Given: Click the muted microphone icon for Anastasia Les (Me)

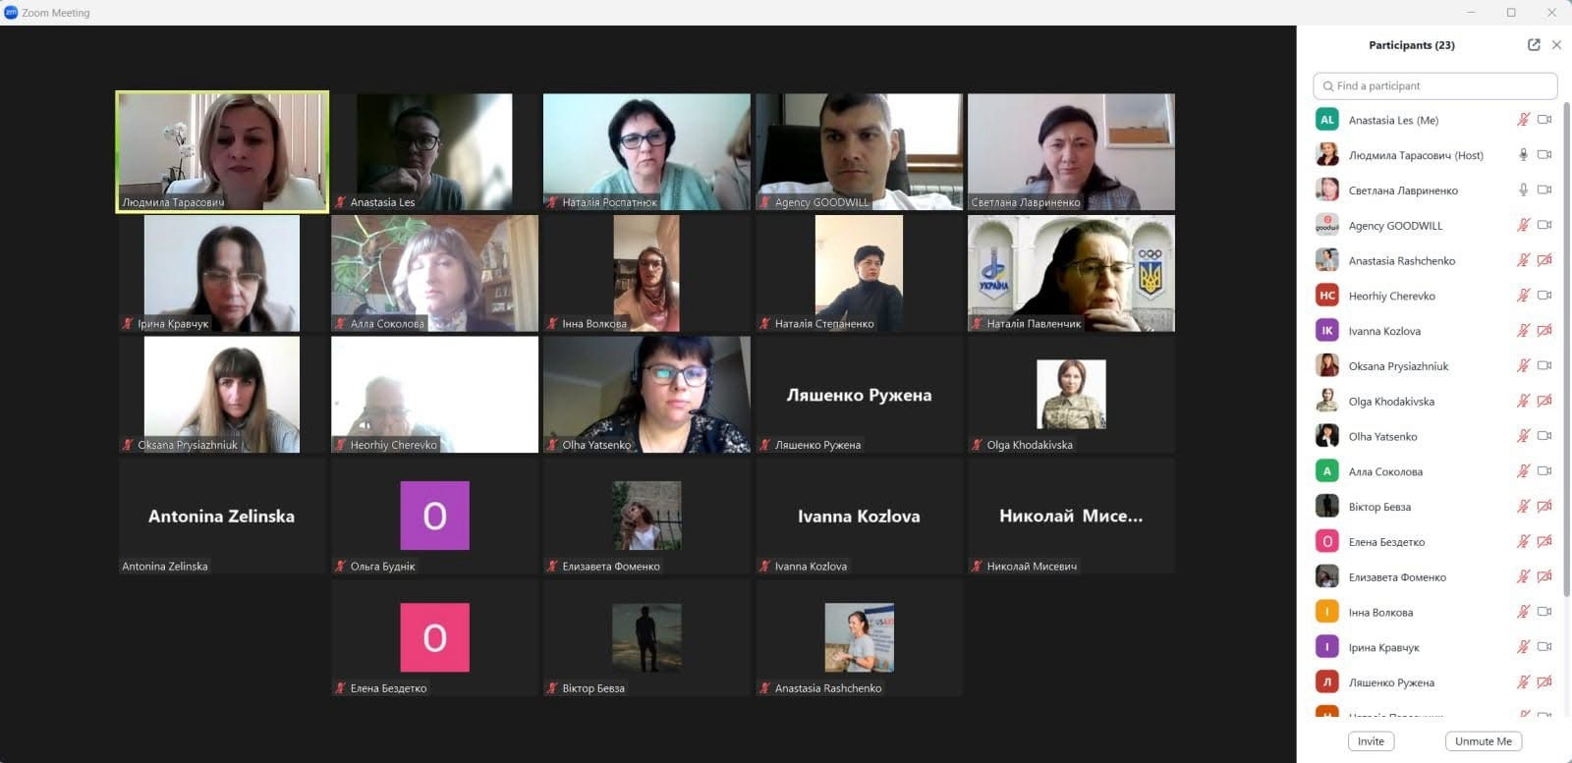Looking at the screenshot, I should pos(1523,119).
